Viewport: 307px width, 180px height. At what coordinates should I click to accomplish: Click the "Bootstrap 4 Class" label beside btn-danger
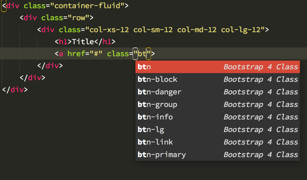tap(261, 92)
